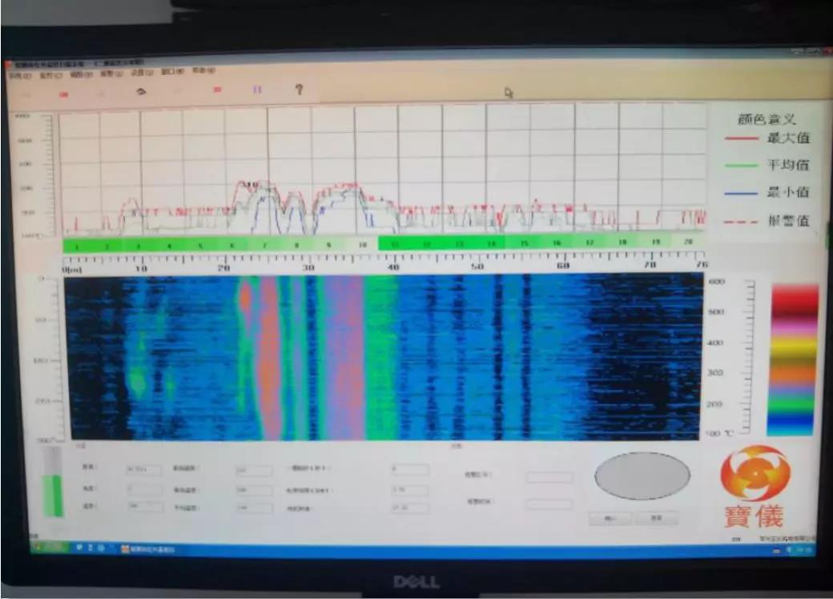The image size is (833, 599).
Task: Click the question mark help toolbar icon
Action: pos(299,90)
